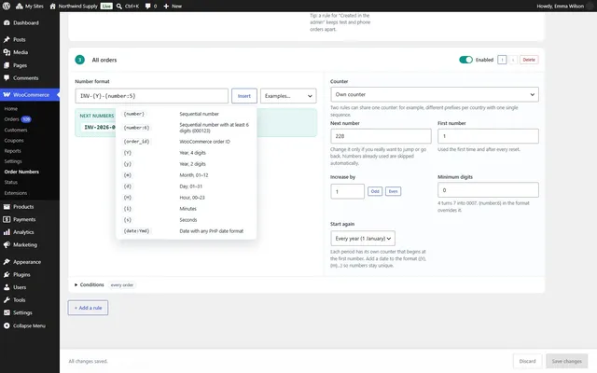Insert {number} sequential number placeholder
The height and width of the screenshot is (373, 597).
[186, 114]
